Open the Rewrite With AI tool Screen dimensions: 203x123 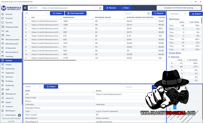point(12,52)
